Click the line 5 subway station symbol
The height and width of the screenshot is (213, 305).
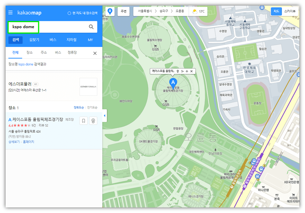(245, 186)
